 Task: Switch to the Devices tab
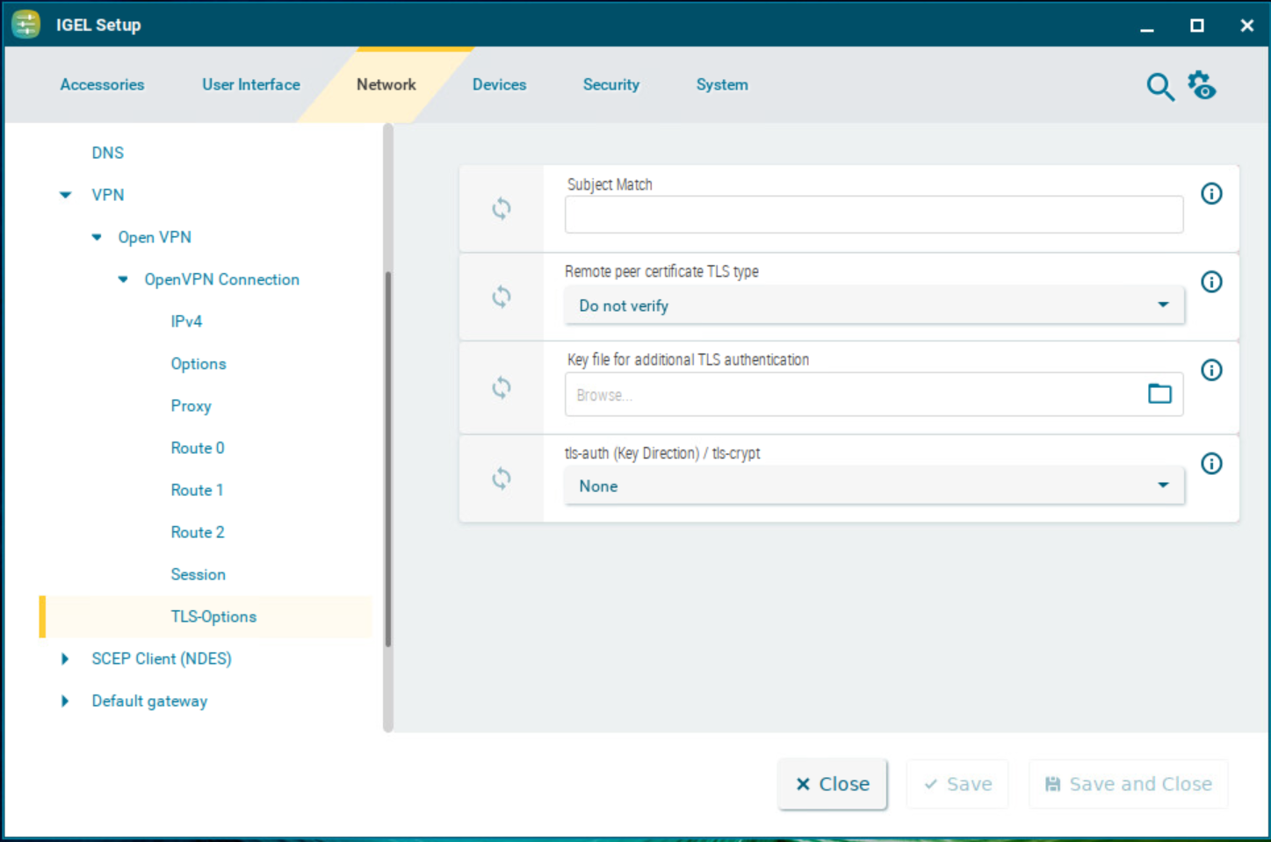click(499, 85)
